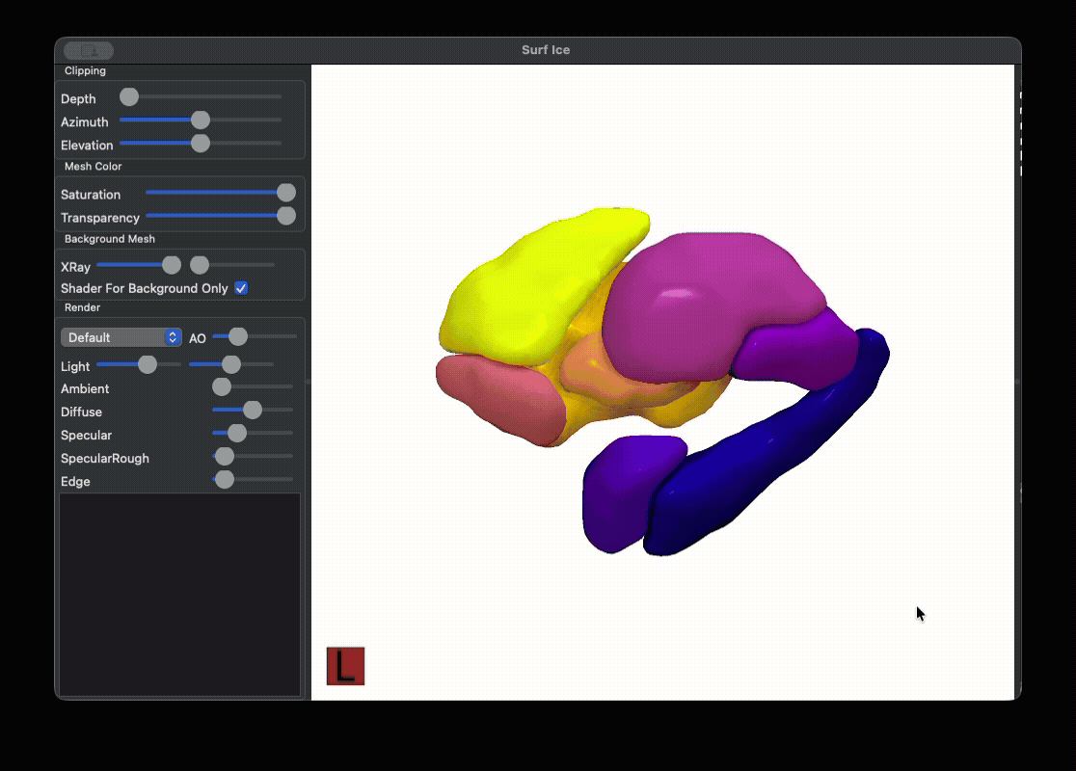Click the Azimuth clipping slider handle
This screenshot has width=1076, height=771.
201,120
